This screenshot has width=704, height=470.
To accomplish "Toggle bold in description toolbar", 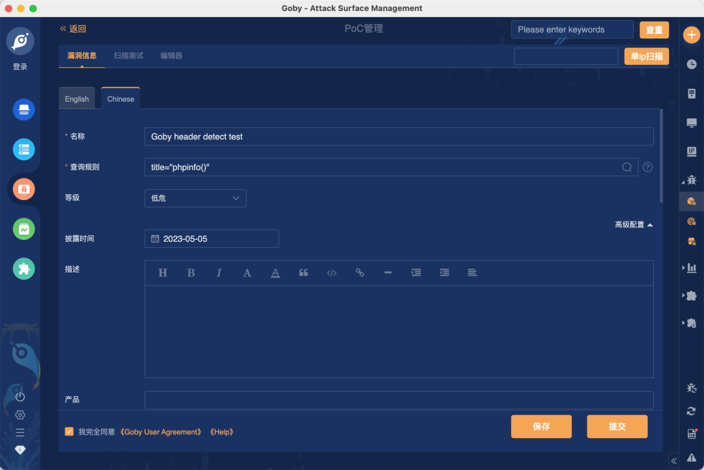I will click(191, 273).
